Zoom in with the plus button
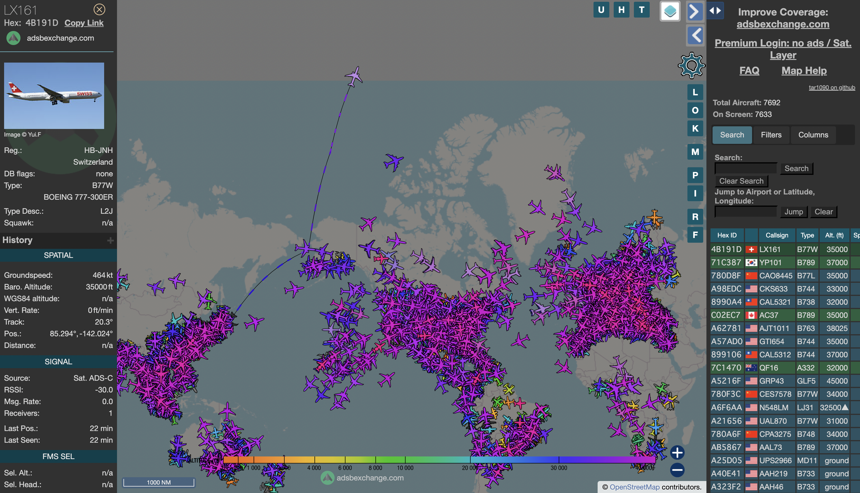The height and width of the screenshot is (493, 860). click(677, 453)
